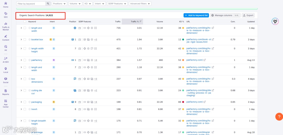The width and height of the screenshot is (283, 135).
Task: Click the Export button
Action: [x=248, y=15]
